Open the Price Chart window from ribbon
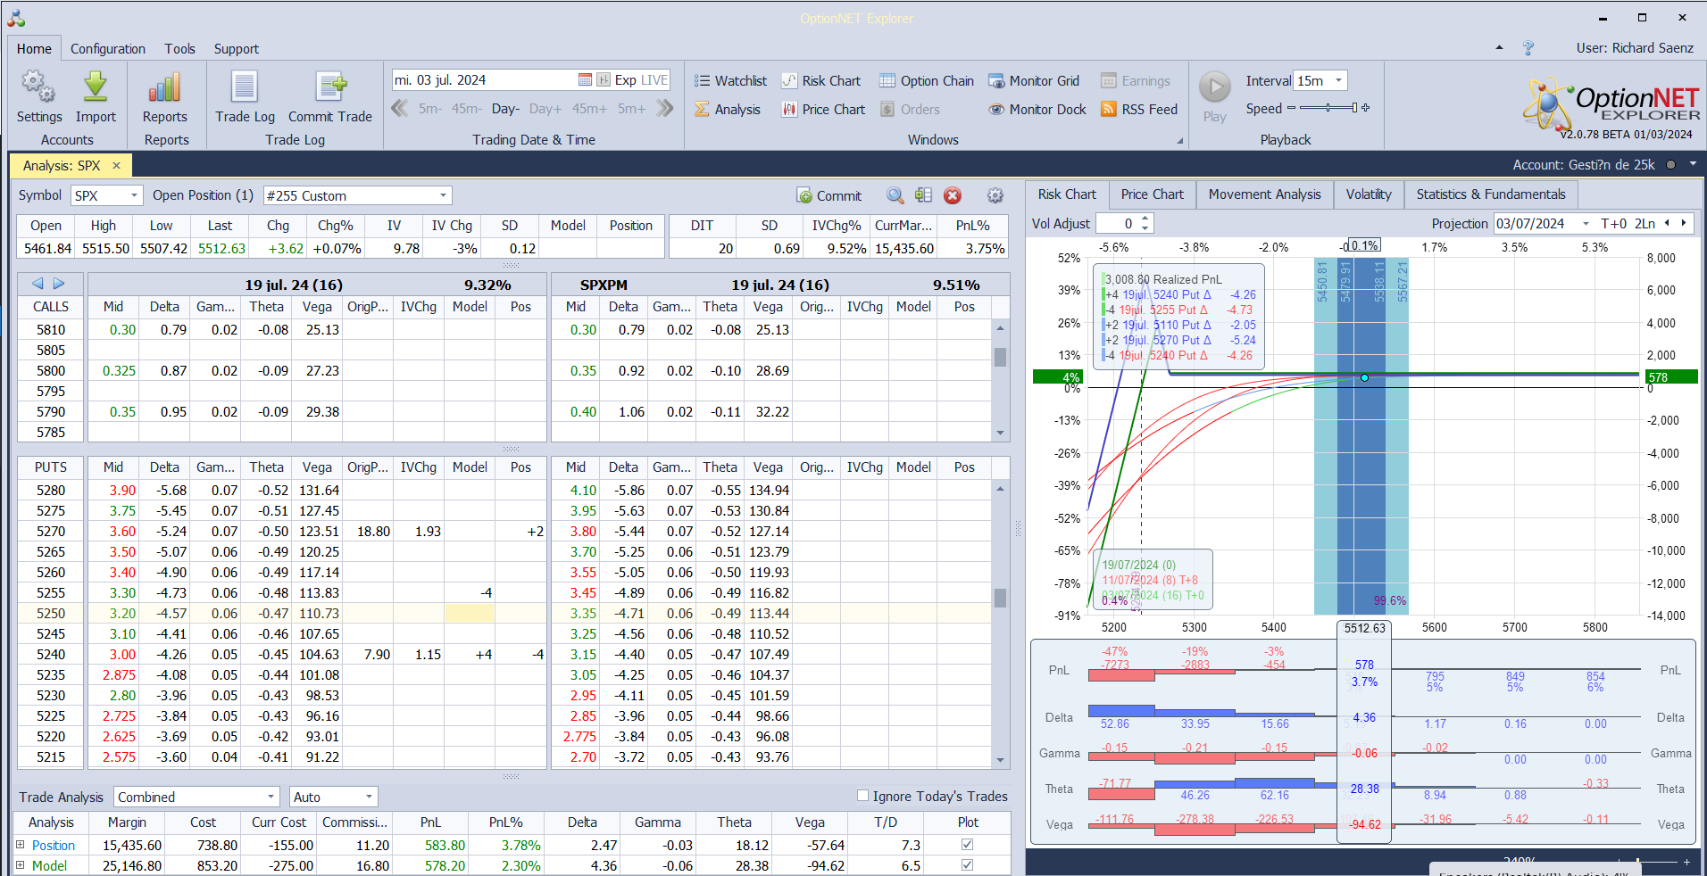This screenshot has height=876, width=1707. point(823,110)
